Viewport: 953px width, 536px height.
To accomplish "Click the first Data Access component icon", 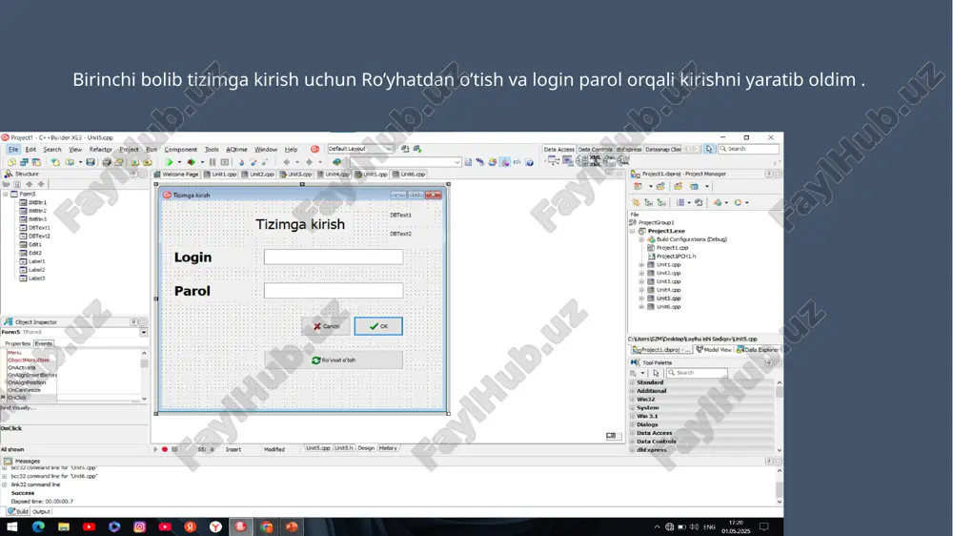I will (x=553, y=160).
